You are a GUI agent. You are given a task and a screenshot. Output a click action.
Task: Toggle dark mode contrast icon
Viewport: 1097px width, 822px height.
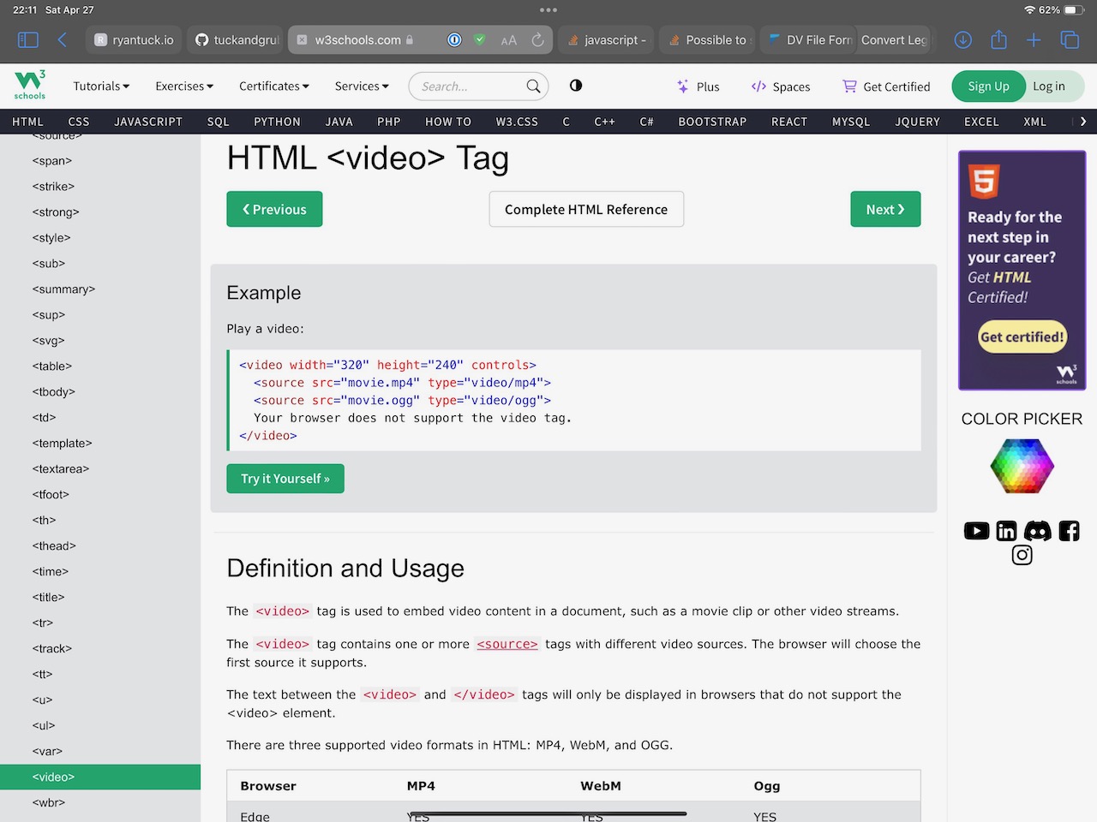[x=576, y=86]
